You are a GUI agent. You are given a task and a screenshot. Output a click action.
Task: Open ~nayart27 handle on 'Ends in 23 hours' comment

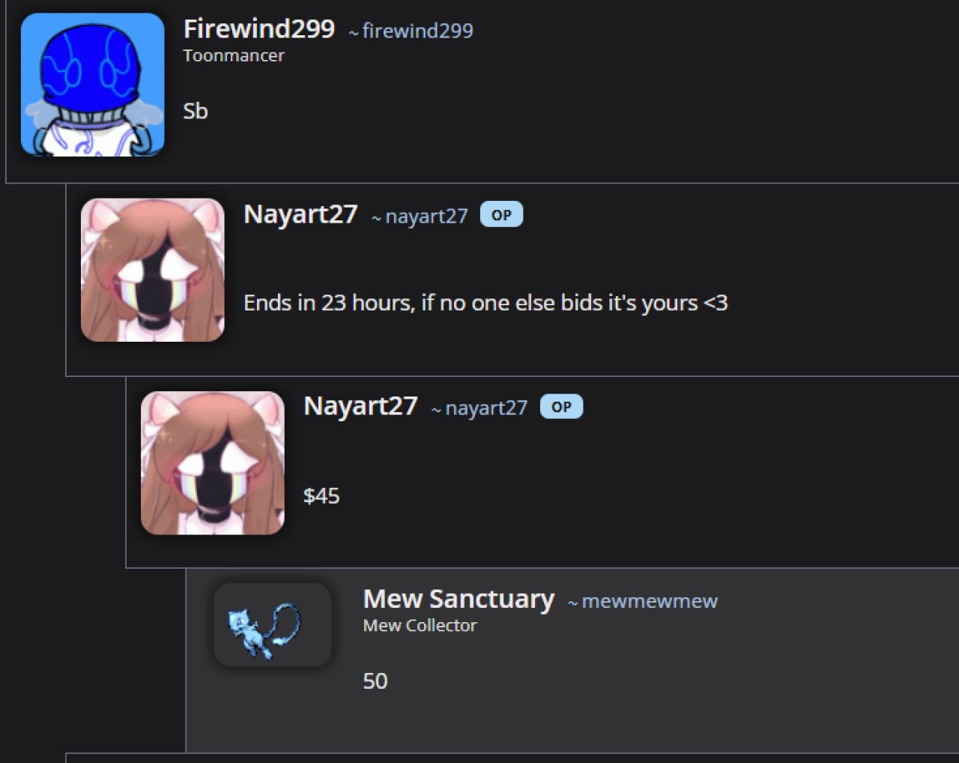pyautogui.click(x=420, y=217)
